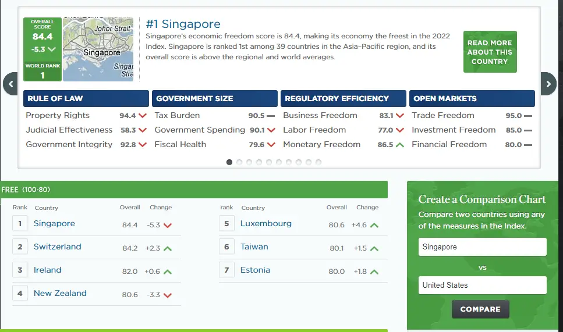Select the last carousel pagination dot

coord(318,162)
